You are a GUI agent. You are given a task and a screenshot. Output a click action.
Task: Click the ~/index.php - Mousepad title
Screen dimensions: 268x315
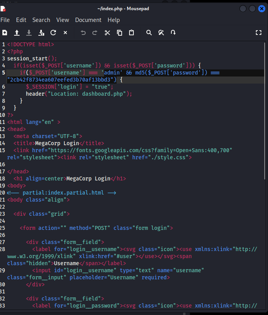click(x=123, y=9)
